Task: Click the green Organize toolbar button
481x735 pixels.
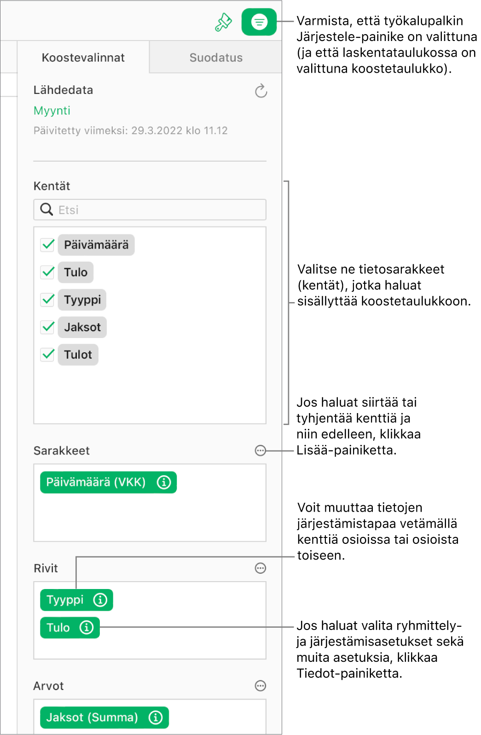Action: pyautogui.click(x=259, y=22)
